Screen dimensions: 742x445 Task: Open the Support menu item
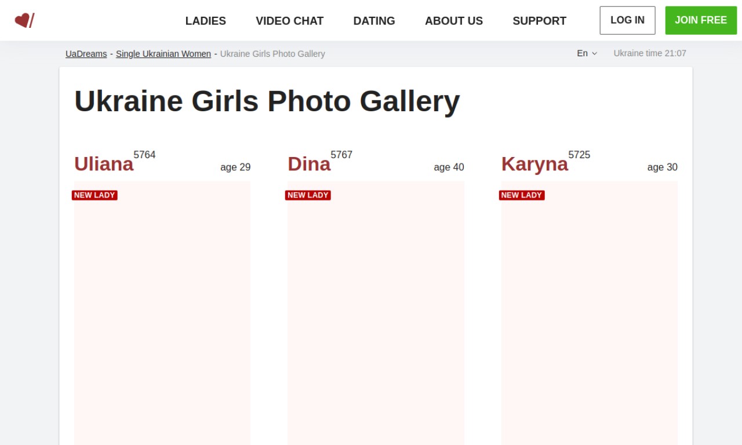[x=539, y=21]
